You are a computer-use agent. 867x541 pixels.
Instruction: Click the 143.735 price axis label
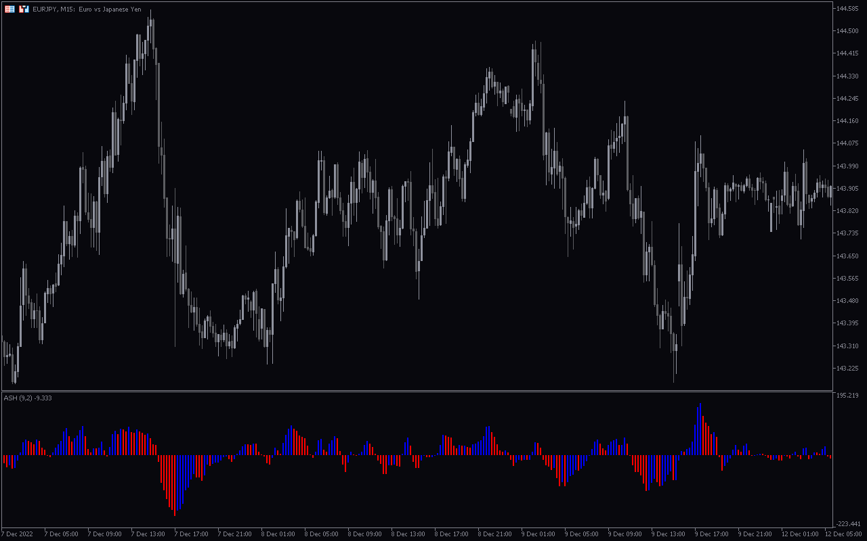click(x=848, y=233)
